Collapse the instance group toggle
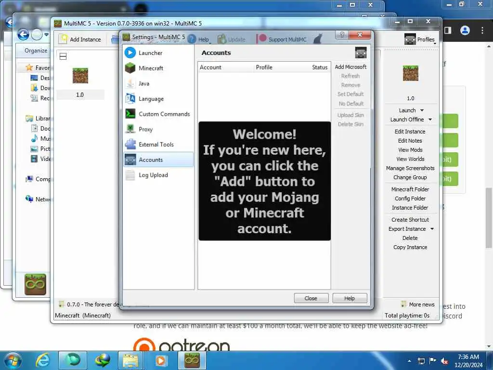This screenshot has width=493, height=370. [x=63, y=56]
